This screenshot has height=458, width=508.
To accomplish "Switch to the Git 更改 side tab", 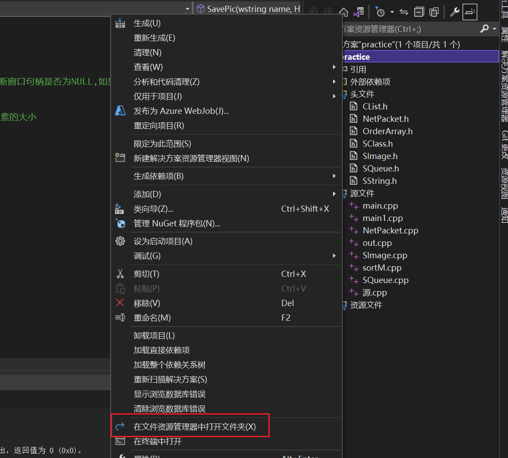I will (x=504, y=144).
